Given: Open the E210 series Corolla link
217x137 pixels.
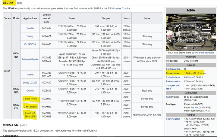Looking at the screenshot, I should tap(119, 8).
